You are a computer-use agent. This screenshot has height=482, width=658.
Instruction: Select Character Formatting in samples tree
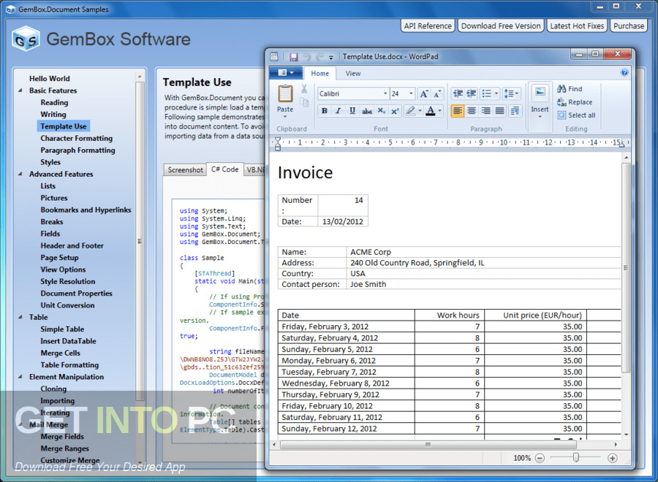(x=76, y=138)
